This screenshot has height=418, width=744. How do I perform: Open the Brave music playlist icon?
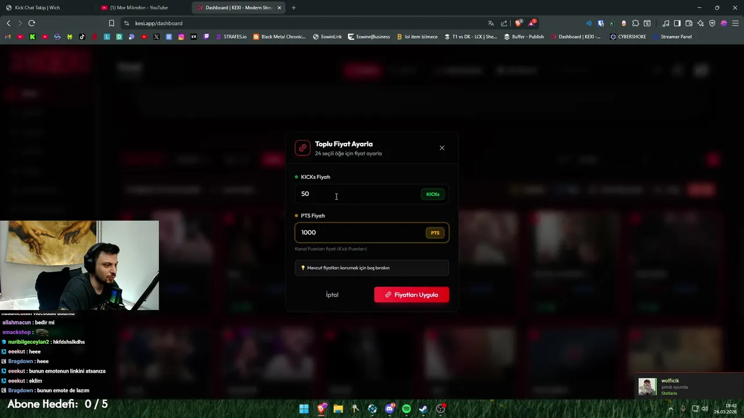[666, 23]
